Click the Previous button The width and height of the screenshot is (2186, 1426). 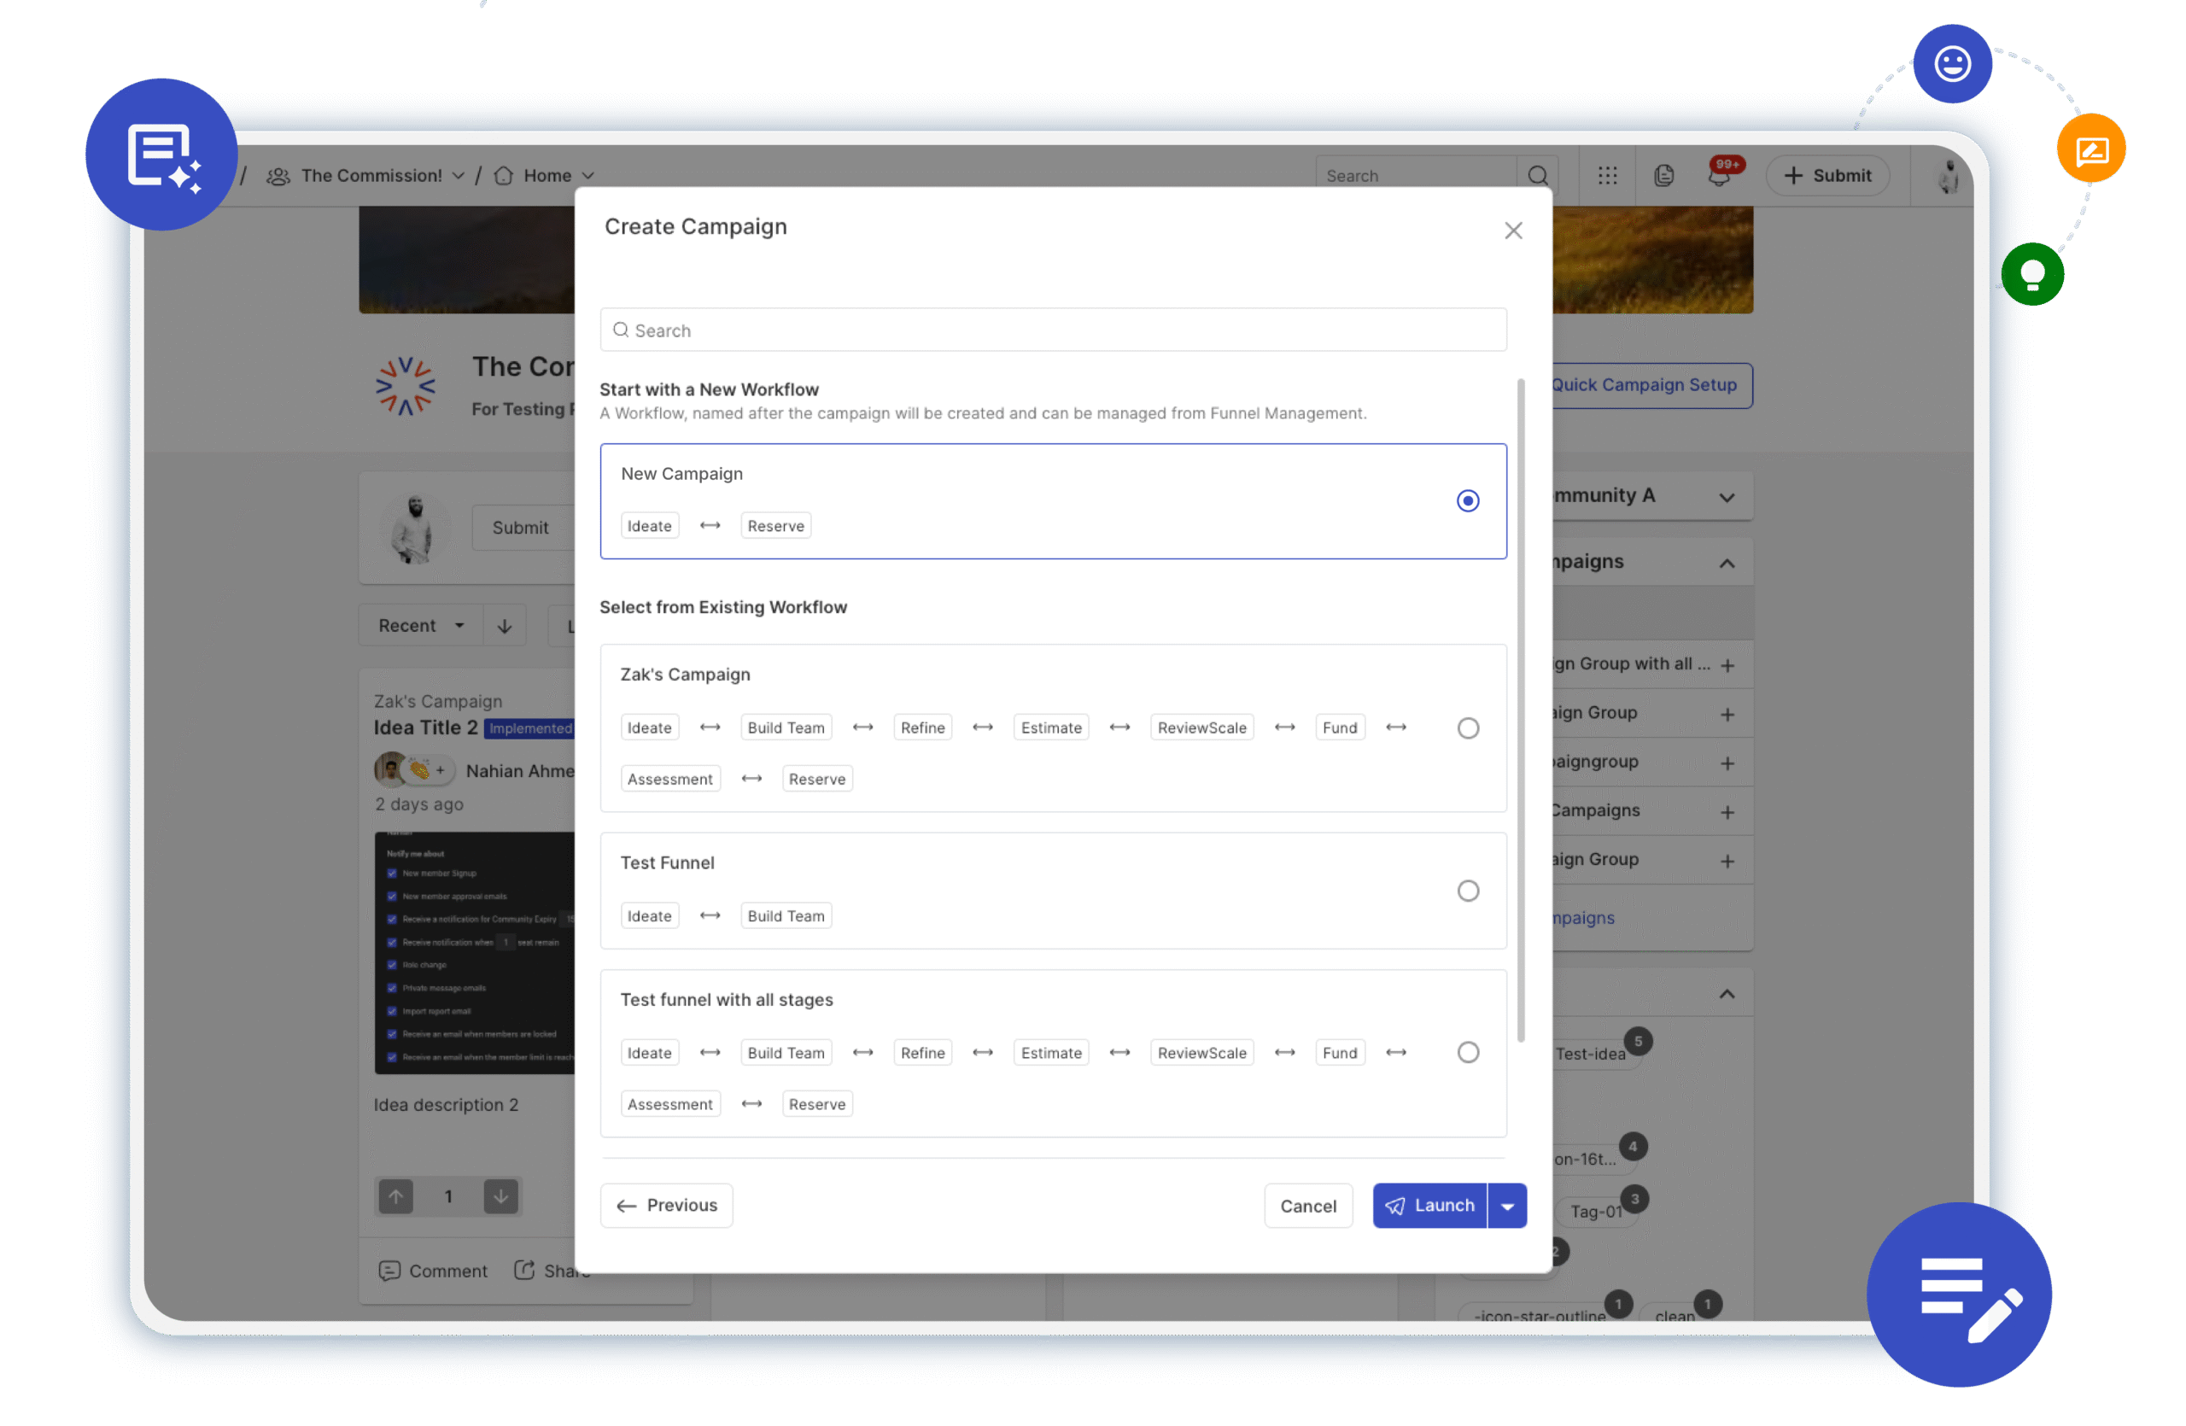click(667, 1206)
